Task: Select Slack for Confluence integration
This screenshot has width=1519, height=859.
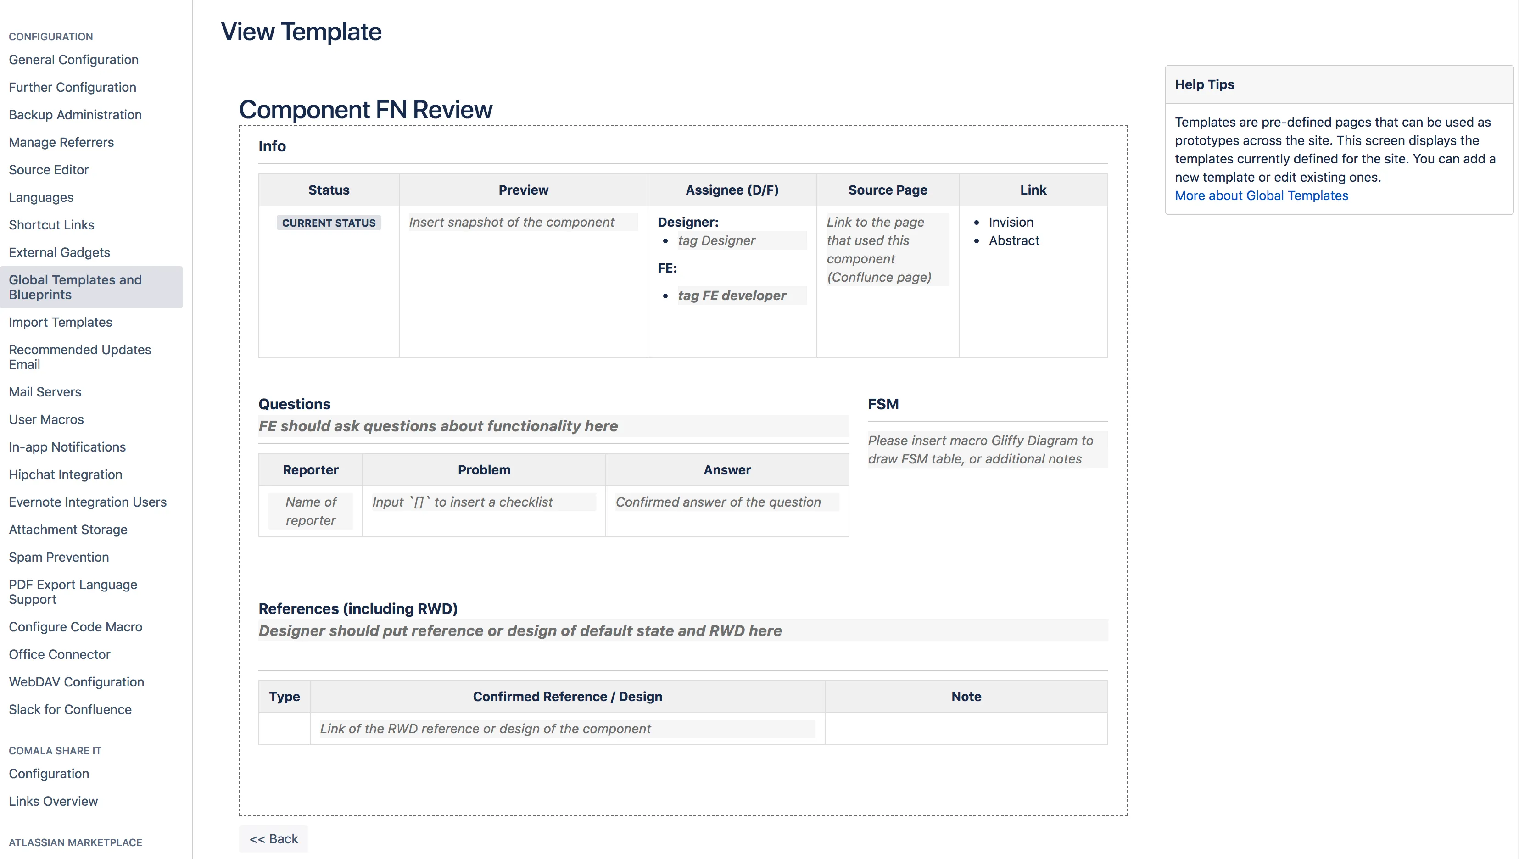Action: pyautogui.click(x=70, y=708)
